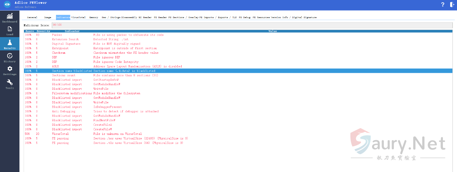Open the Dashboard sidebar icon
Screen dimensions: 457x172
click(10, 17)
